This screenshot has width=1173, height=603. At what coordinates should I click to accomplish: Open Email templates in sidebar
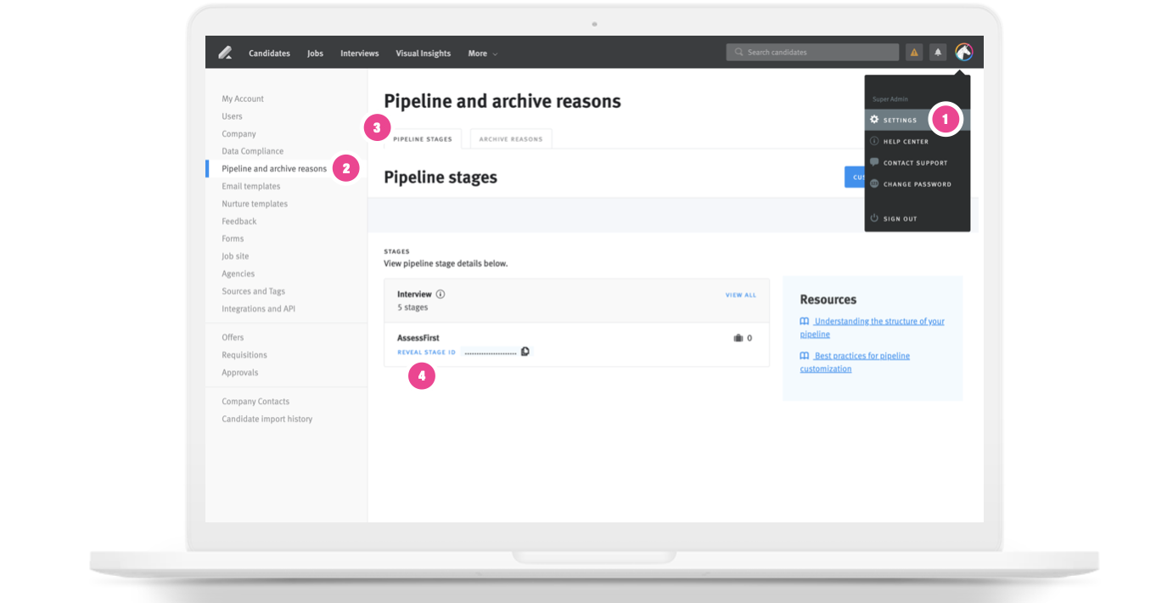pos(250,186)
